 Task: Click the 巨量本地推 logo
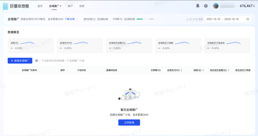click(16, 6)
